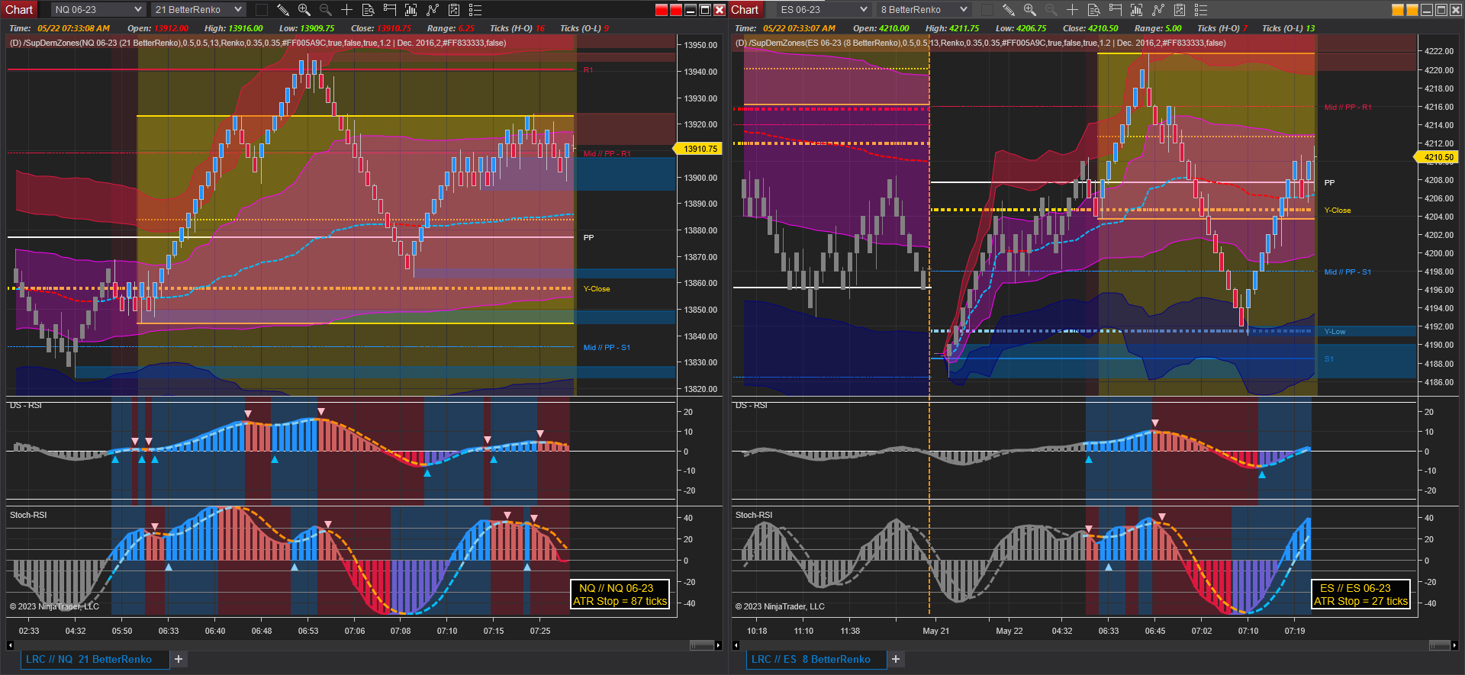The height and width of the screenshot is (675, 1465).
Task: Expand the 8 BetterRenko interval dropdown
Action: coord(923,10)
